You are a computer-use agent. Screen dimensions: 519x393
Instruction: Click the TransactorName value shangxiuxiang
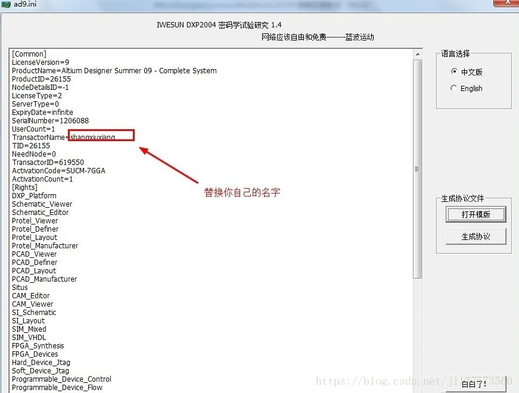tap(93, 137)
